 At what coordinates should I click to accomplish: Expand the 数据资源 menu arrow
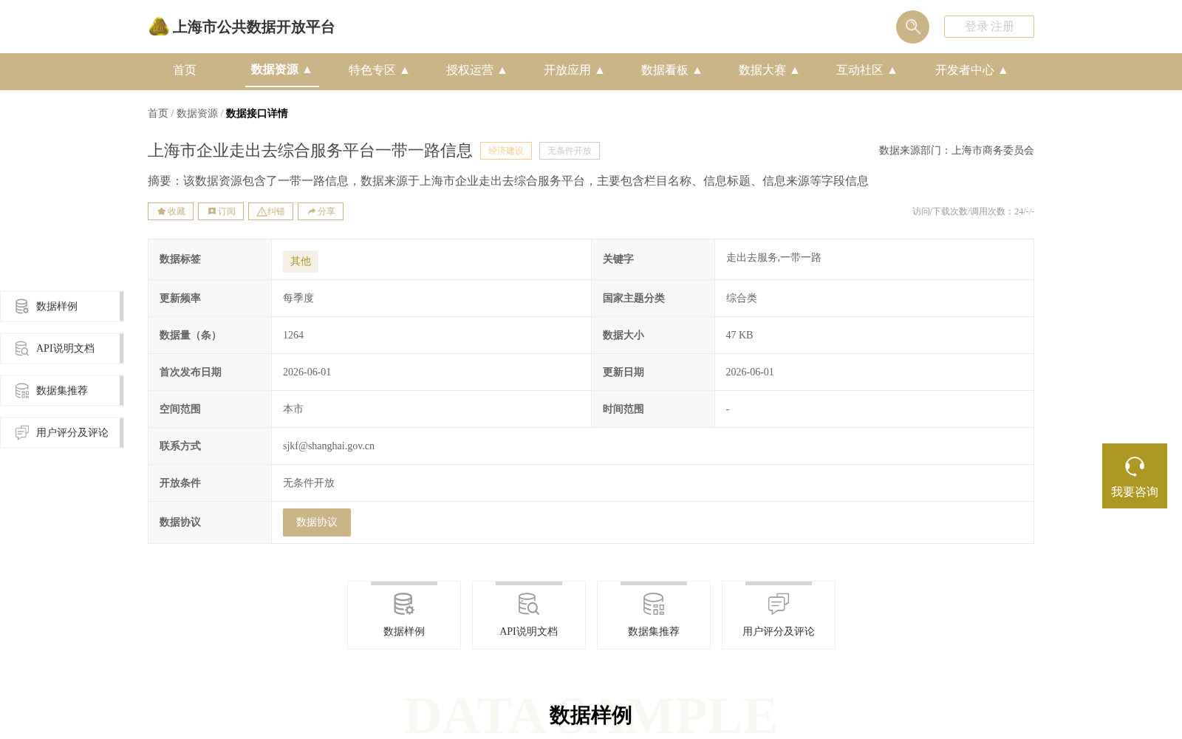point(307,69)
